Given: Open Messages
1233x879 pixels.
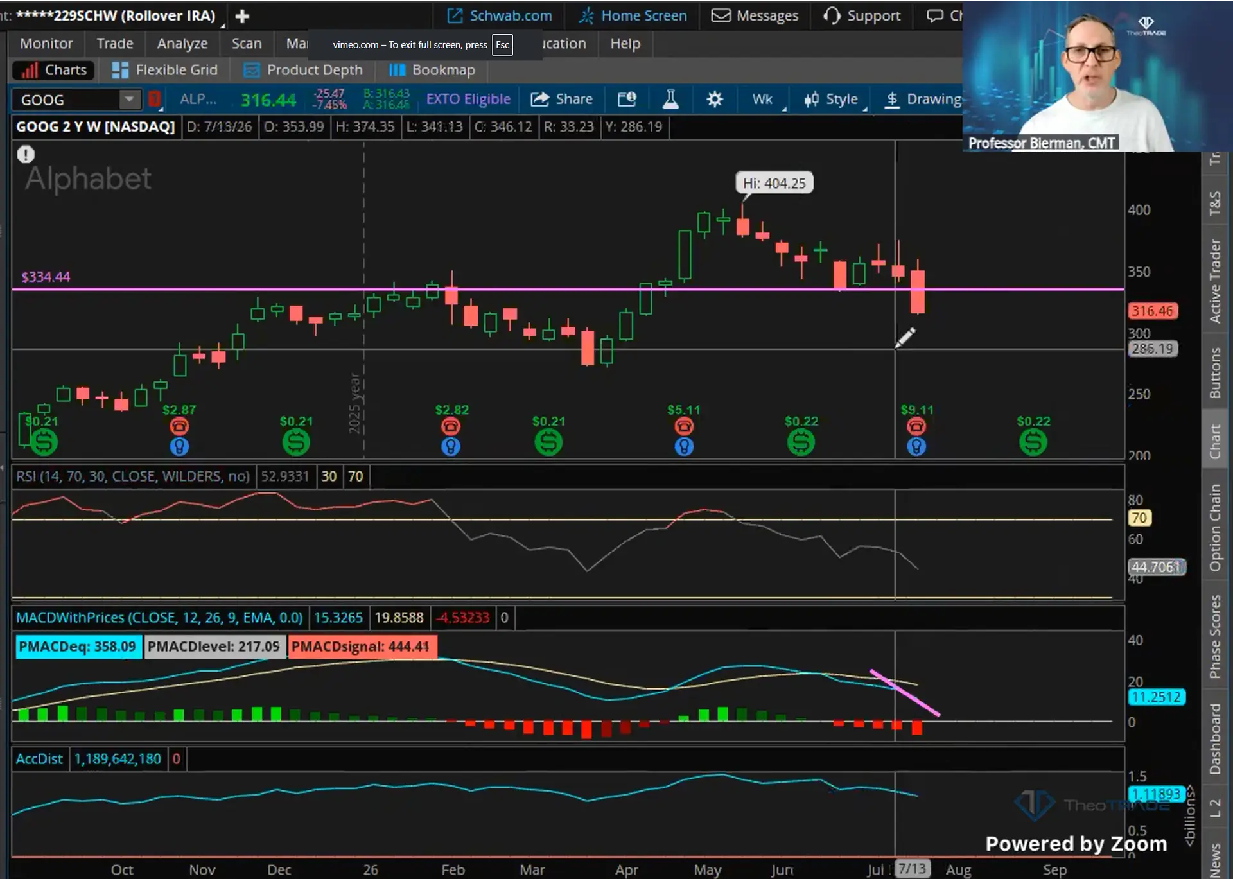Looking at the screenshot, I should [x=755, y=16].
